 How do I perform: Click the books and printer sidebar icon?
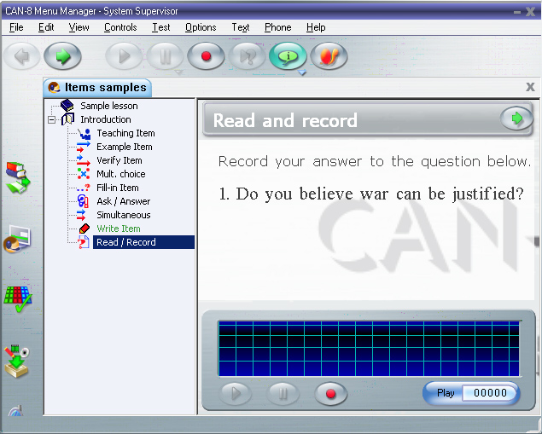click(17, 177)
